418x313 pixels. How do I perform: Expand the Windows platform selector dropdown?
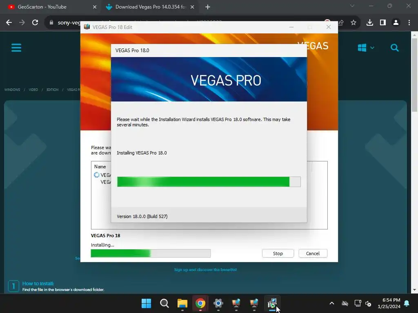366,48
